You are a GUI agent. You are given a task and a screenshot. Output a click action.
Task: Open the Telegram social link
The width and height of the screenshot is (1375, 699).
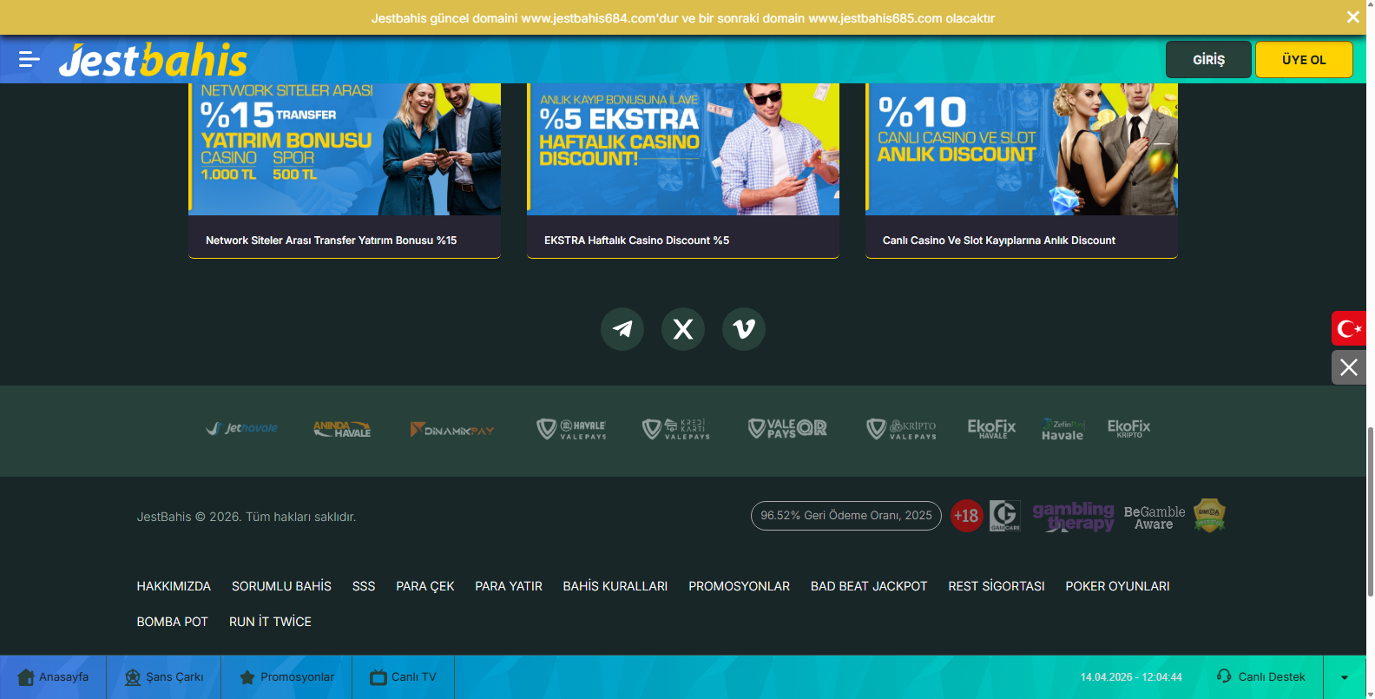[x=622, y=329]
